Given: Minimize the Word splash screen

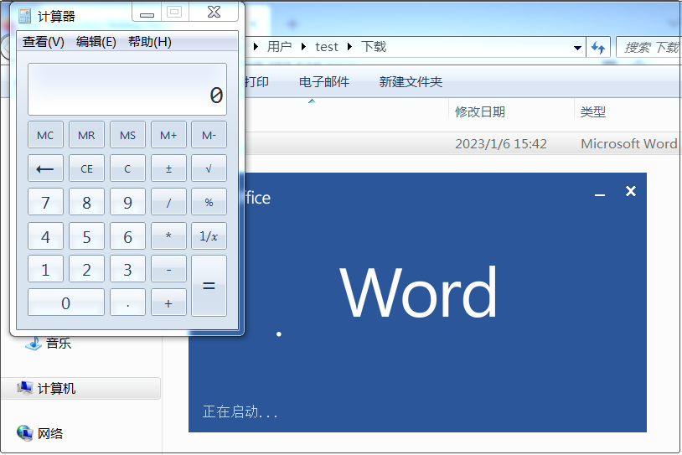Looking at the screenshot, I should pyautogui.click(x=600, y=194).
